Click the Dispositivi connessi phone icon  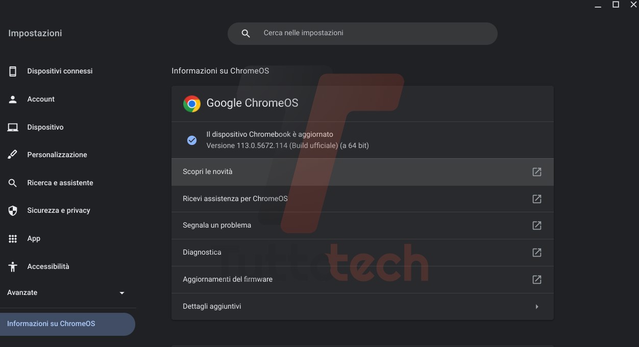pos(13,71)
